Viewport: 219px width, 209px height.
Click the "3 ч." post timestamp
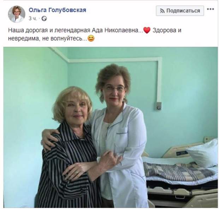[x=33, y=19]
